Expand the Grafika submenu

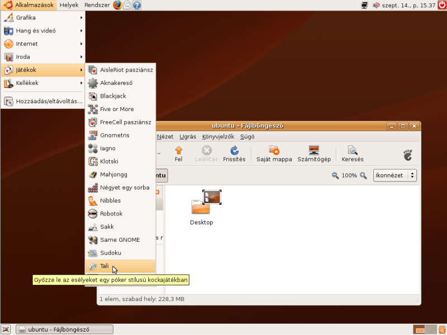(x=42, y=17)
